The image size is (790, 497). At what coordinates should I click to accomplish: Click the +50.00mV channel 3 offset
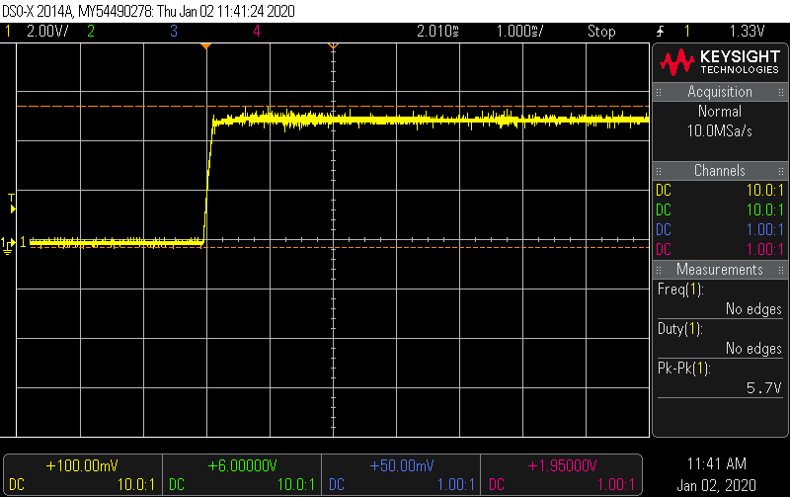402,465
